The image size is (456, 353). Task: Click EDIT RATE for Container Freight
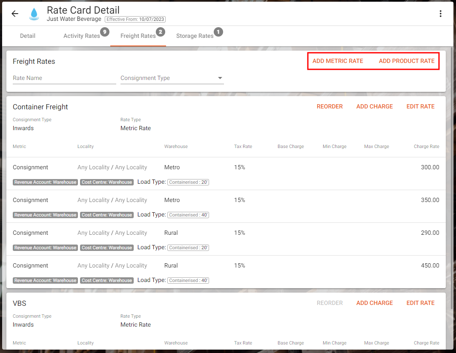(x=420, y=106)
